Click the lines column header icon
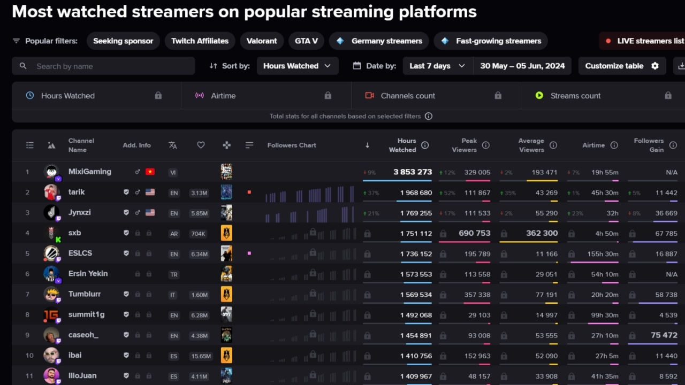The image size is (685, 385). 249,145
